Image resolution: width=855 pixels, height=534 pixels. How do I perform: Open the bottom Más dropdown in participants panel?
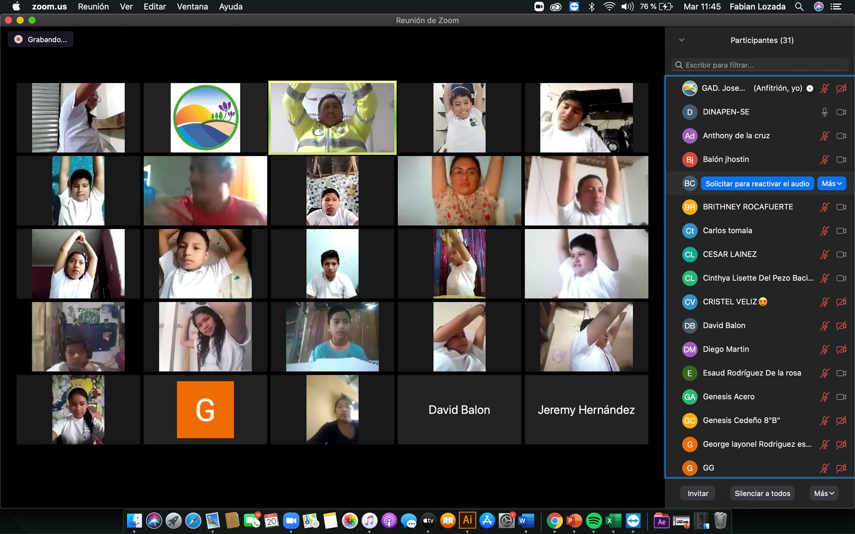click(x=824, y=494)
